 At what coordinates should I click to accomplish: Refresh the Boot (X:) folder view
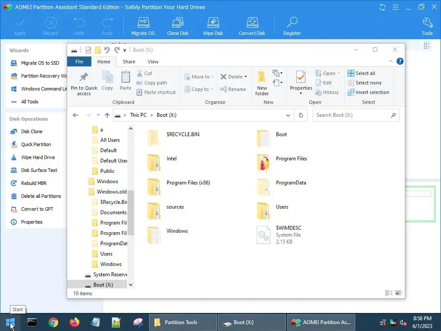301,115
